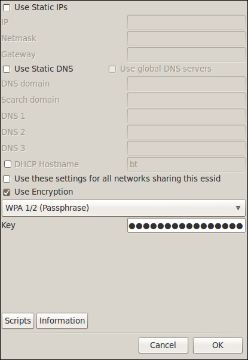
Task: Click the DNS 1 input field
Action: [x=186, y=116]
